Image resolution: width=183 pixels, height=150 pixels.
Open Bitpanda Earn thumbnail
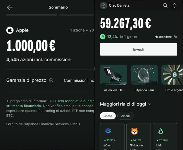pyautogui.click(x=144, y=75)
